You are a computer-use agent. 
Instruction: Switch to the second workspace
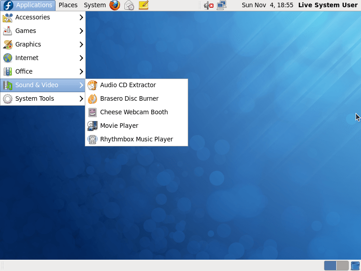tap(342, 266)
